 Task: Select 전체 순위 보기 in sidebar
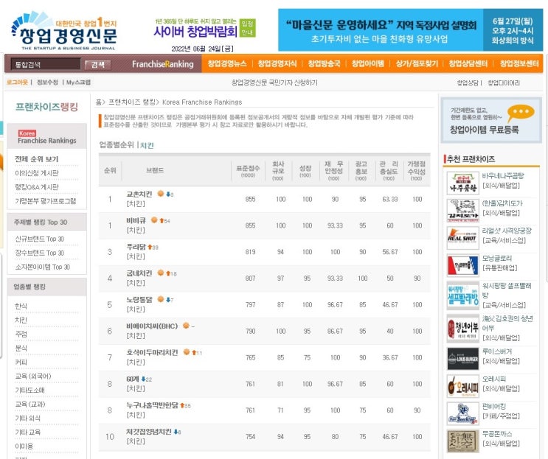[x=37, y=159]
